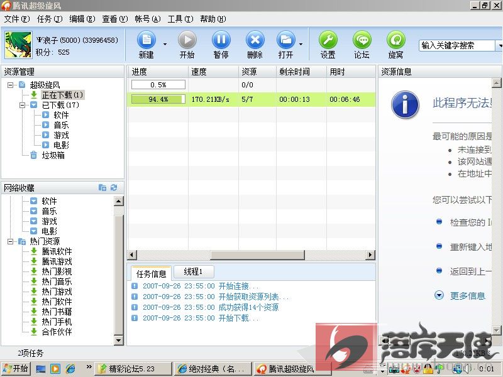This screenshot has height=377, width=503.
Task: Open the 帐号(A) menu
Action: click(x=148, y=19)
